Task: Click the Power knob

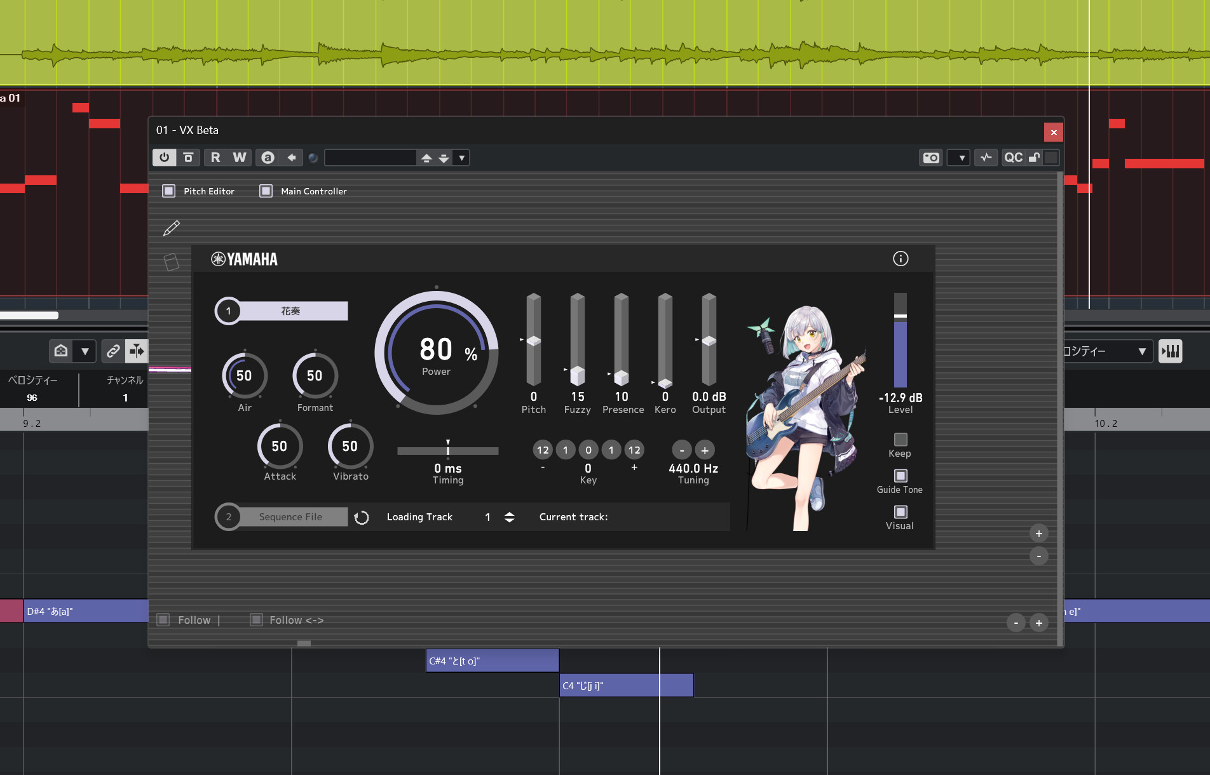Action: tap(437, 353)
